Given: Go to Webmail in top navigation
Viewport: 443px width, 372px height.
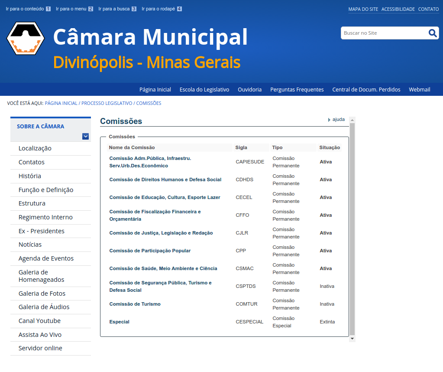Looking at the screenshot, I should coord(419,89).
